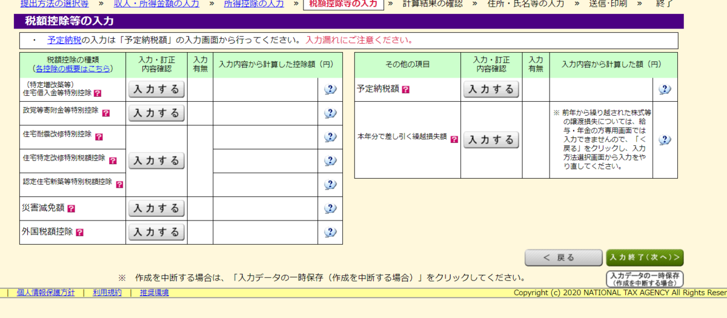Click Copyright NATIONAL TAX AGENCY footer text

pyautogui.click(x=620, y=293)
